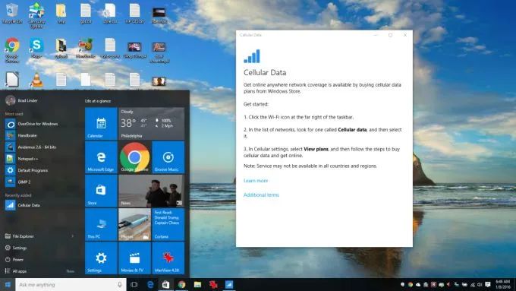Click the volume icon in system tray

point(480,284)
